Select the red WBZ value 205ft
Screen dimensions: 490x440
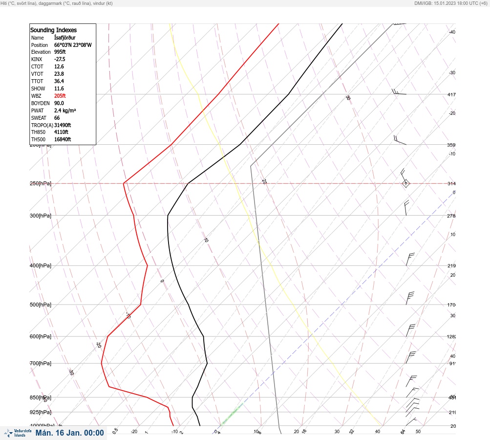pos(60,96)
